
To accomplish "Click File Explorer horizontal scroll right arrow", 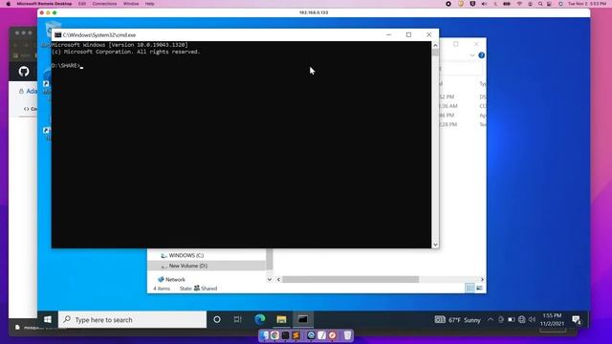I will pos(482,279).
